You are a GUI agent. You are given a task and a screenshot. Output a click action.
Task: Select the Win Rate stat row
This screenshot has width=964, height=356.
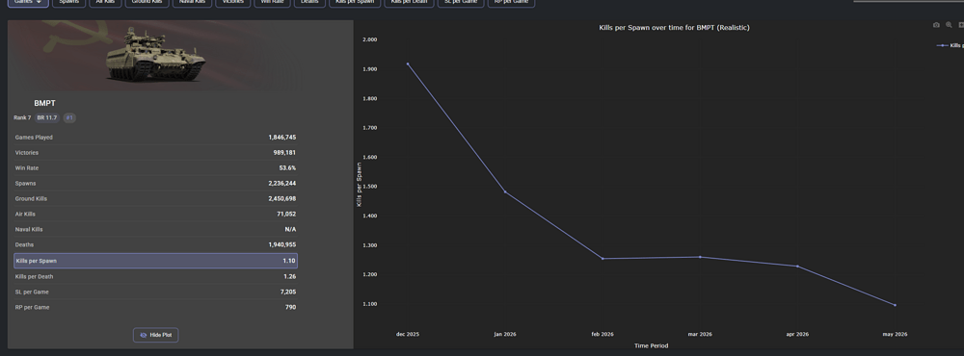[x=155, y=168]
